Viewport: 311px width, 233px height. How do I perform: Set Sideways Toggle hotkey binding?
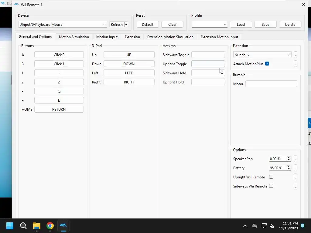click(208, 55)
